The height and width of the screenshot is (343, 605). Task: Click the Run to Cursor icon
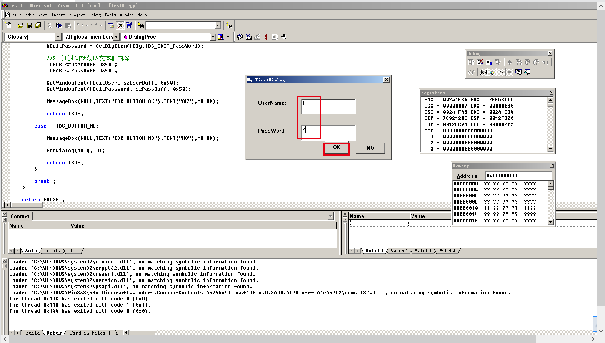tap(545, 62)
